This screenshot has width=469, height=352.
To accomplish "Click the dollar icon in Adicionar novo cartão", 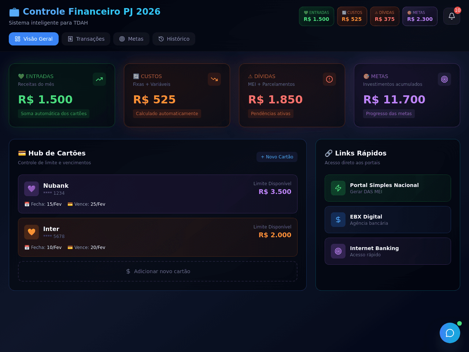I will 128,271.
